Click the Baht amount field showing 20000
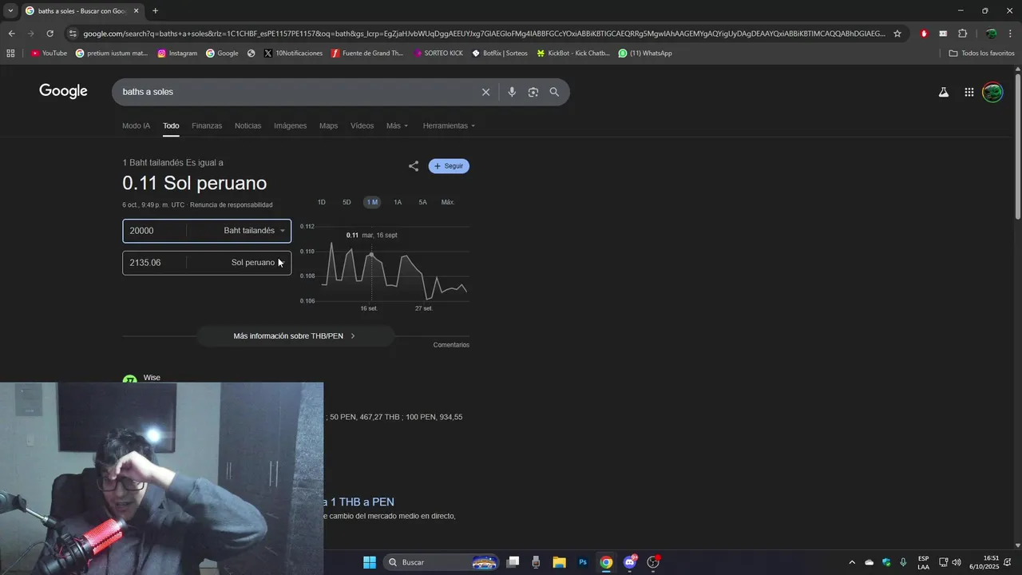The height and width of the screenshot is (575, 1022). tap(155, 231)
